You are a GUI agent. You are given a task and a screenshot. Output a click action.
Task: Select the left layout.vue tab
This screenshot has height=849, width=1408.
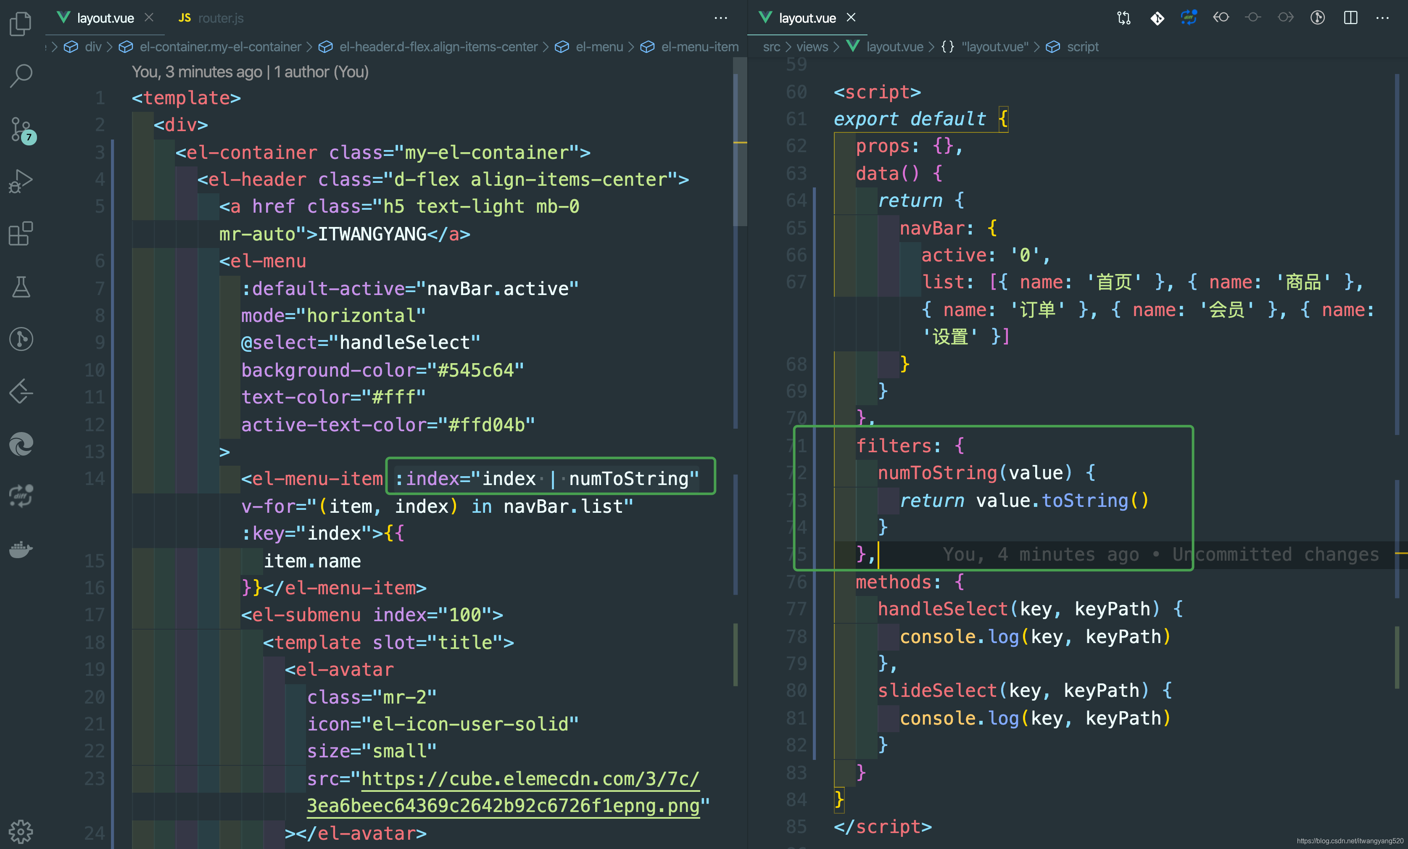105,18
